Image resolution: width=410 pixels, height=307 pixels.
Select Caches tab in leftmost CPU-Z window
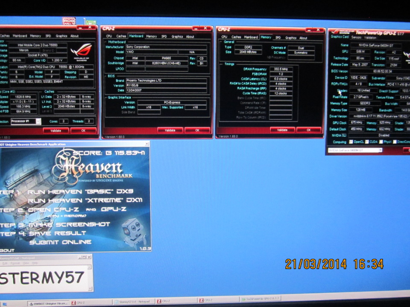(x=5, y=36)
